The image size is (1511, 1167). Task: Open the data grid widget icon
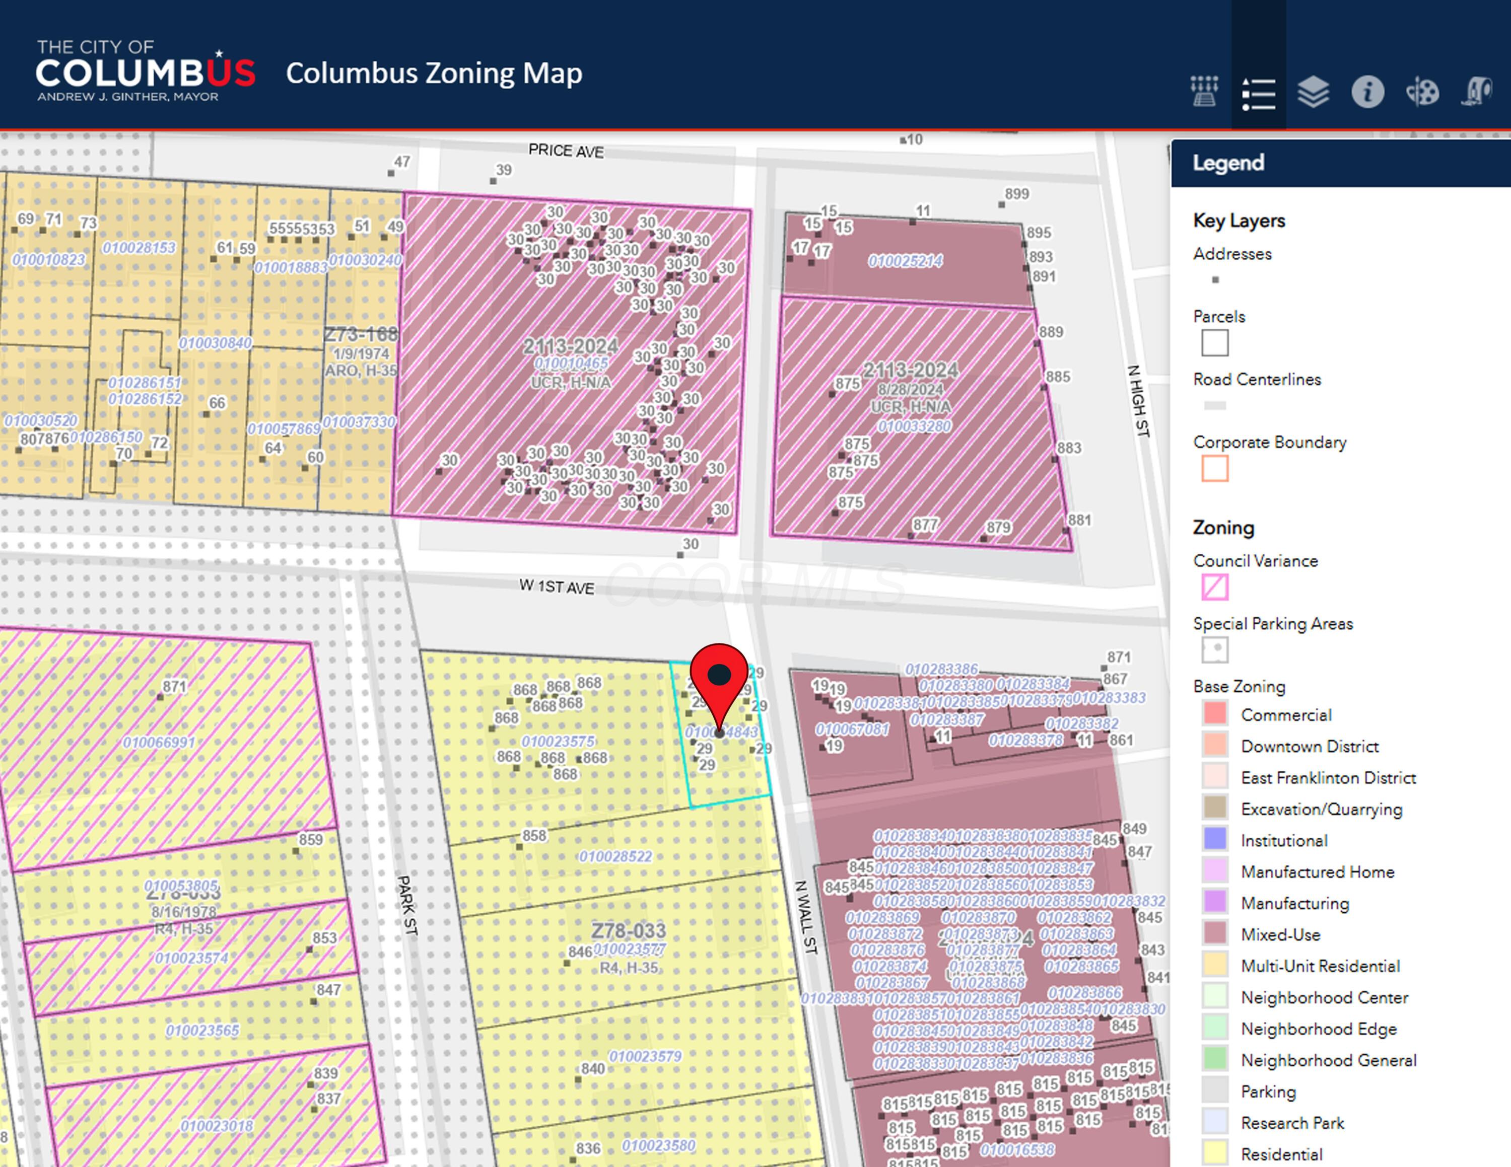[1204, 92]
